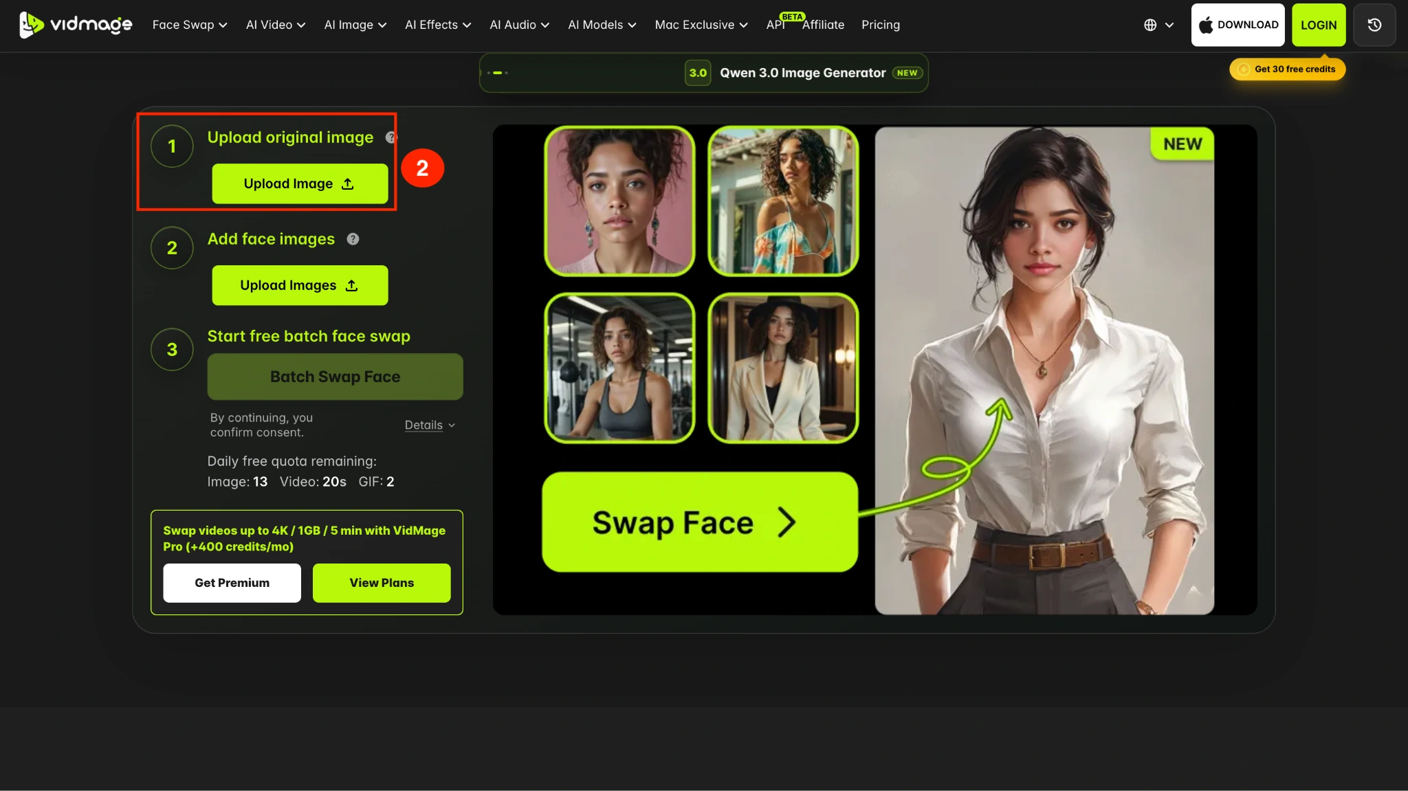Screen dimensions: 1408x791
Task: Click Upload Image button in step 1
Action: (x=300, y=183)
